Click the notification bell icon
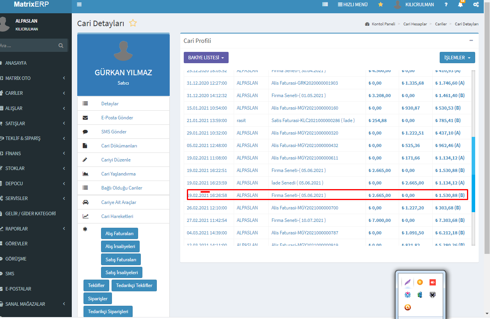This screenshot has width=490, height=319. tap(460, 5)
